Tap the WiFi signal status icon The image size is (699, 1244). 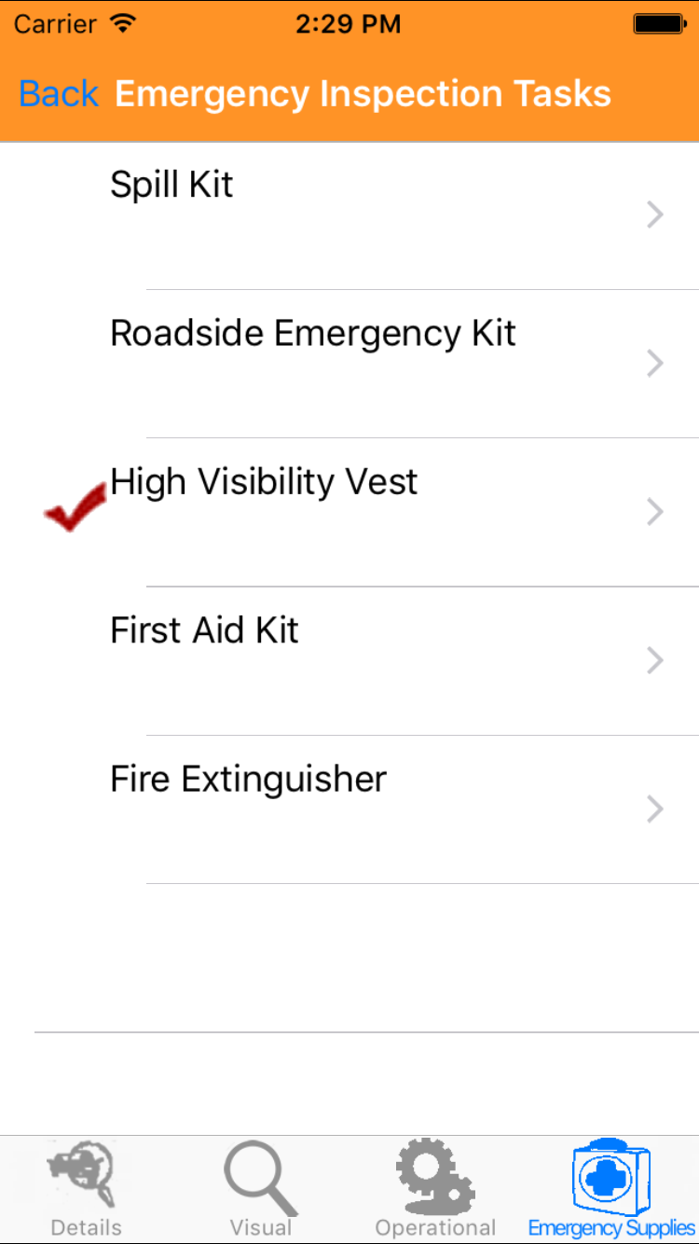pos(122,24)
